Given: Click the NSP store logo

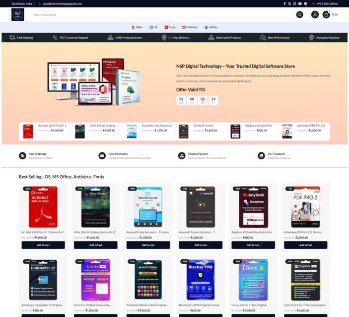Looking at the screenshot, I should coord(18,14).
